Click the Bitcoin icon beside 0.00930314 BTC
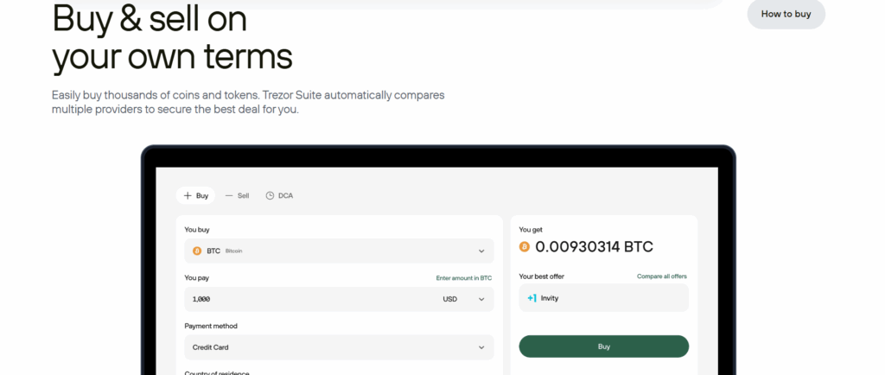 525,247
